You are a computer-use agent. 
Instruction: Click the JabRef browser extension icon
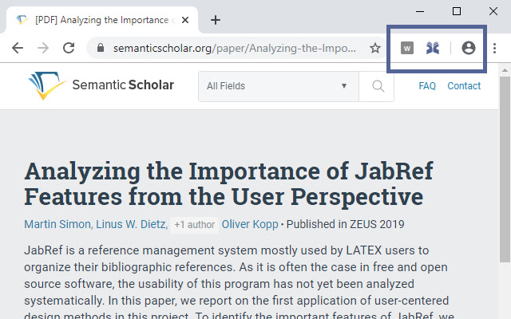coord(433,48)
